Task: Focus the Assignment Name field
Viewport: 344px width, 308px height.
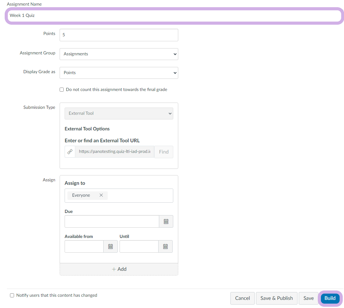Action: 173,15
